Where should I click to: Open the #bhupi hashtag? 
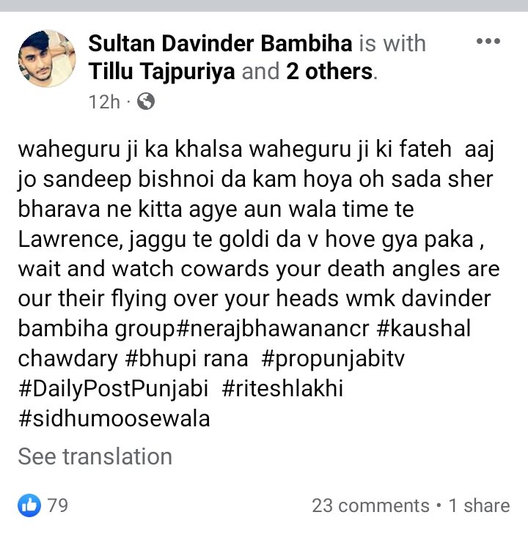tap(159, 359)
